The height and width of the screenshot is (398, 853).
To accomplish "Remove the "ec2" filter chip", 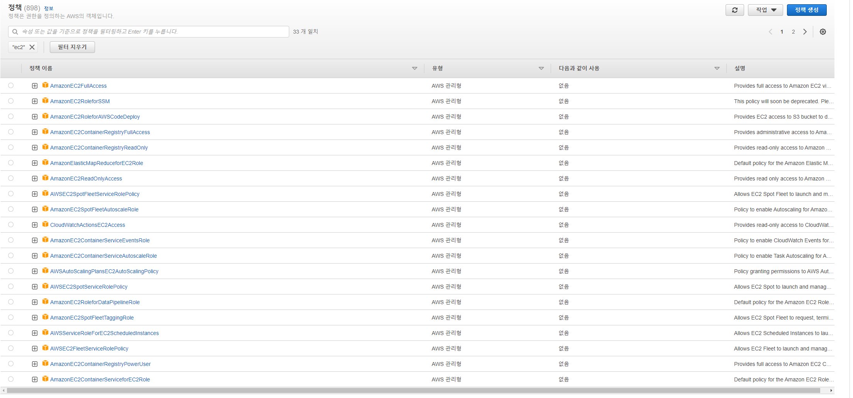I will pyautogui.click(x=32, y=47).
